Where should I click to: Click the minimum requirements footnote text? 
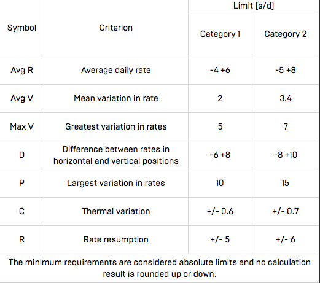(160, 268)
